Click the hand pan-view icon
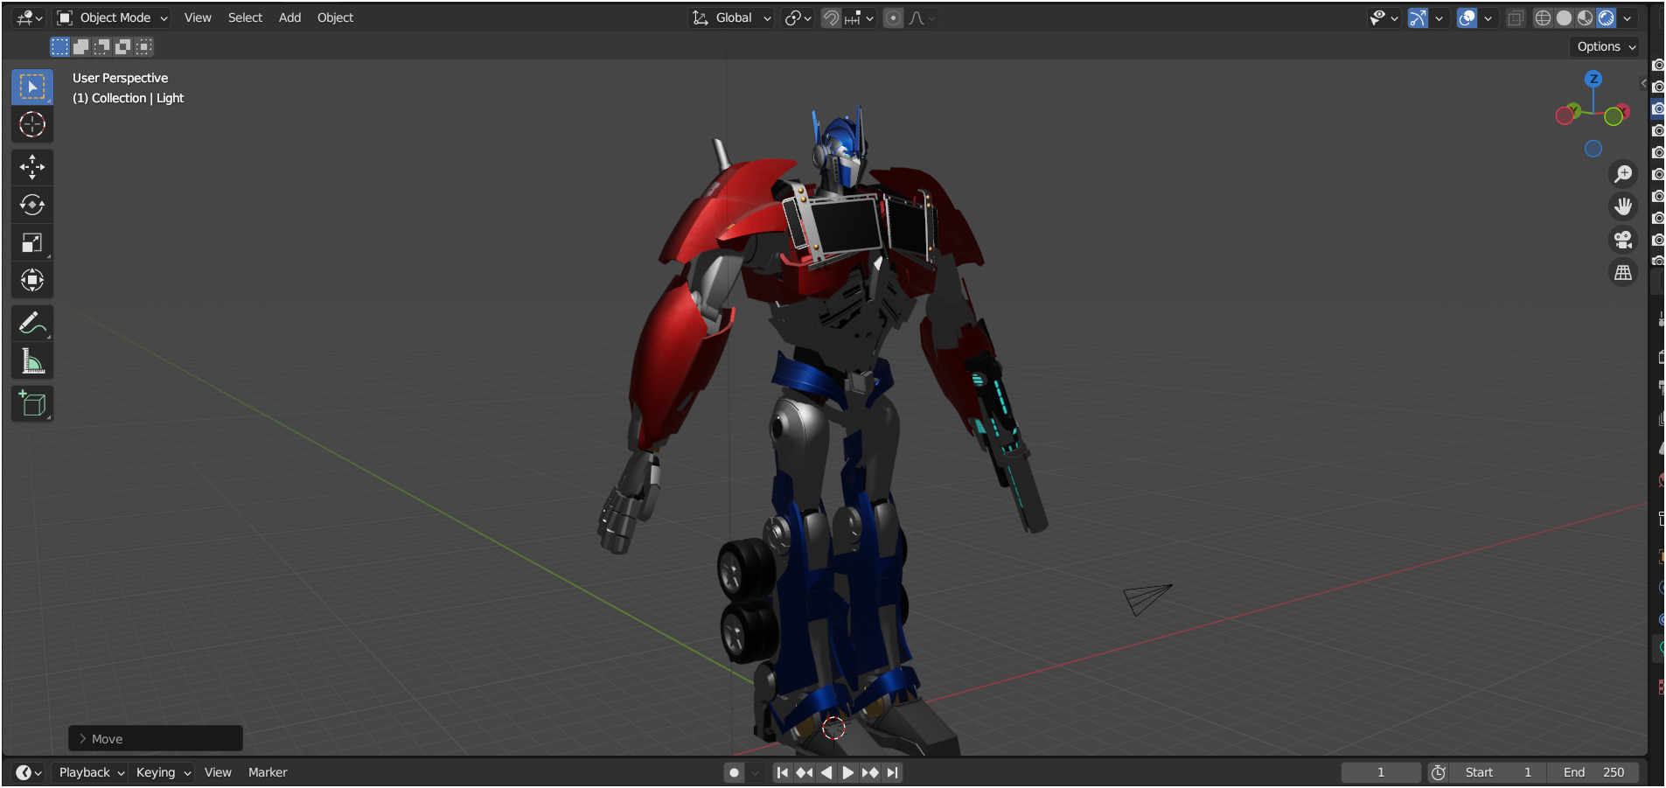The height and width of the screenshot is (788, 1666). [x=1623, y=206]
